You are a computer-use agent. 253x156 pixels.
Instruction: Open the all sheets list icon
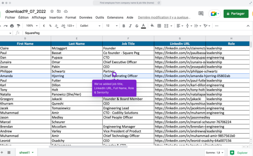[x=9, y=152]
